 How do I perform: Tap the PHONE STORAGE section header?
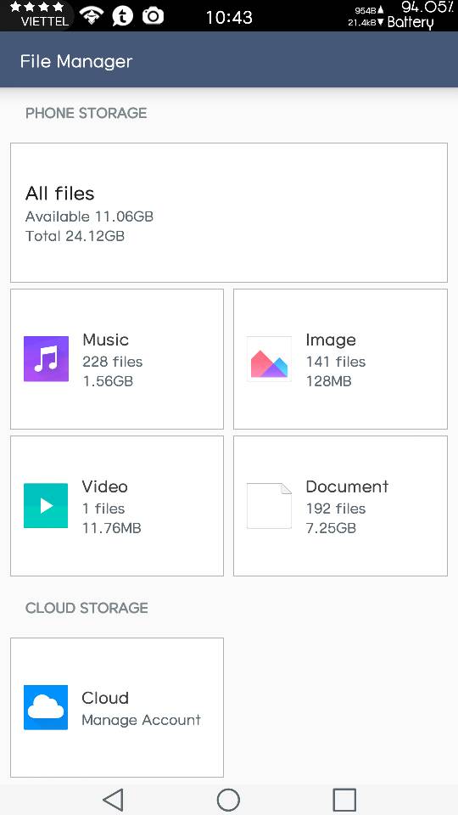point(87,113)
